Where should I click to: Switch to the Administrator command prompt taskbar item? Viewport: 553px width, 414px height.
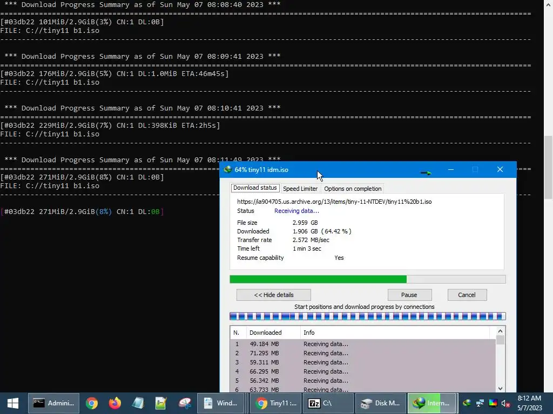pos(53,403)
